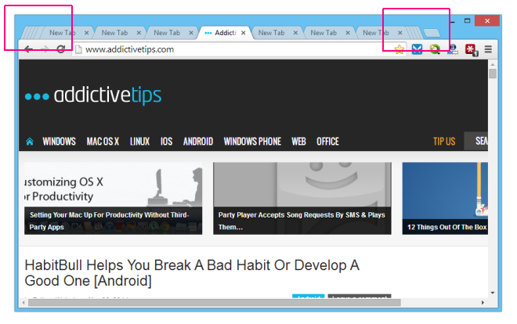Open a new tab with the small tab button
The height and width of the screenshot is (324, 517).
click(432, 33)
